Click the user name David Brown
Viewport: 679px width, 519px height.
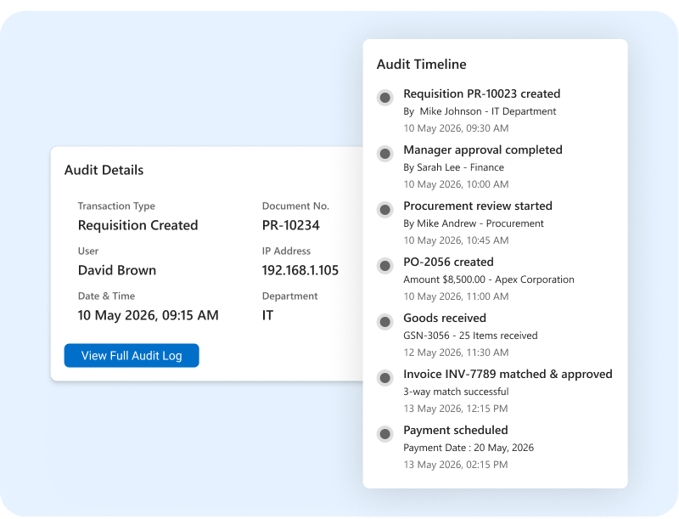117,270
